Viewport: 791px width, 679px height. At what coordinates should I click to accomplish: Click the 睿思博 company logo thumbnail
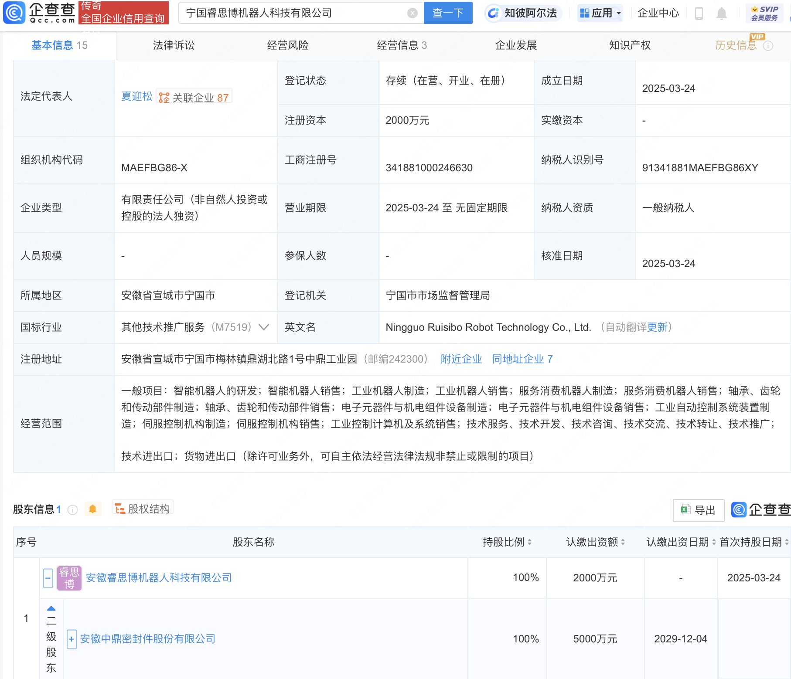click(x=69, y=578)
